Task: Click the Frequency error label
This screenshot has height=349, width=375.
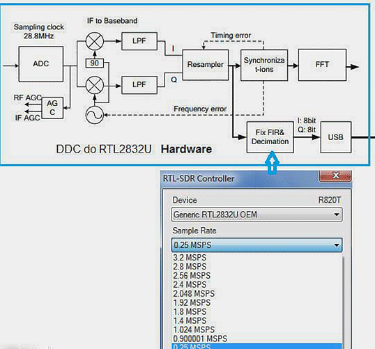Action: pyautogui.click(x=200, y=109)
